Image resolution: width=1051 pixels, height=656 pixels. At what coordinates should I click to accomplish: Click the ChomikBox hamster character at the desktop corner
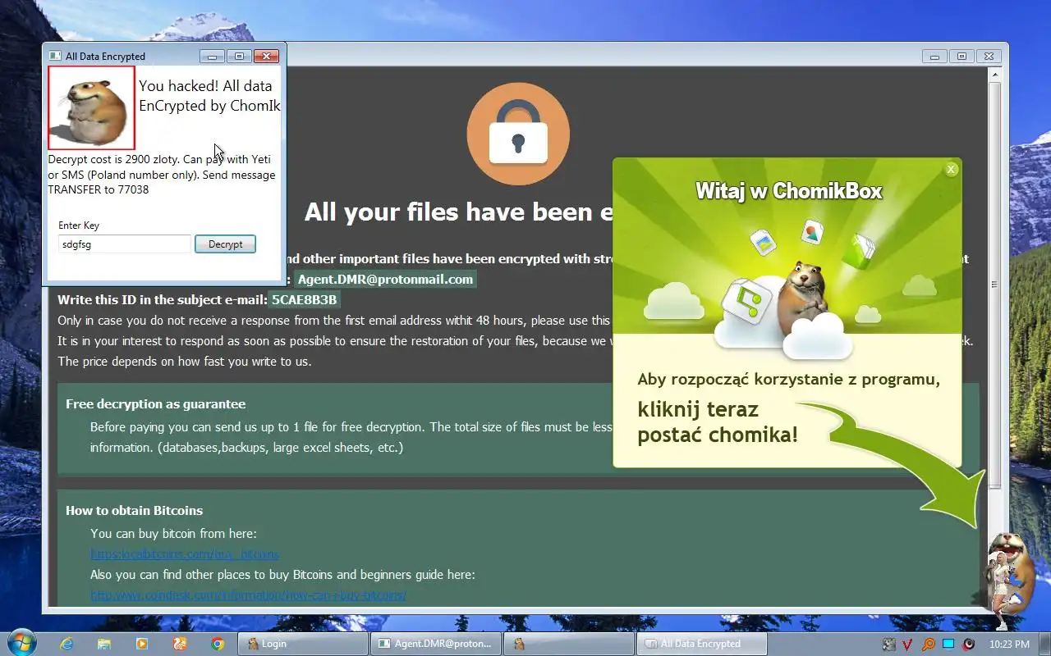coord(1008,579)
